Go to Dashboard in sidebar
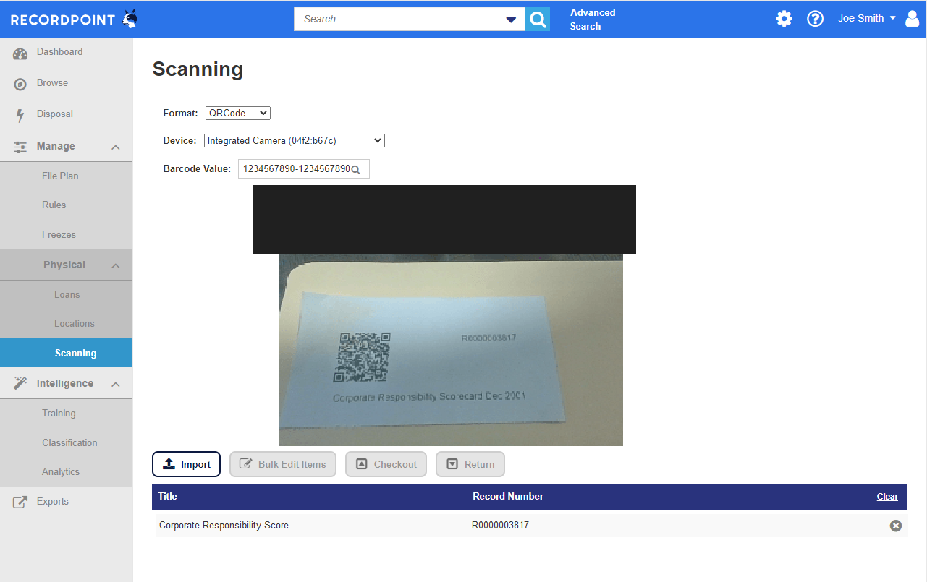This screenshot has height=582, width=927. 59,52
